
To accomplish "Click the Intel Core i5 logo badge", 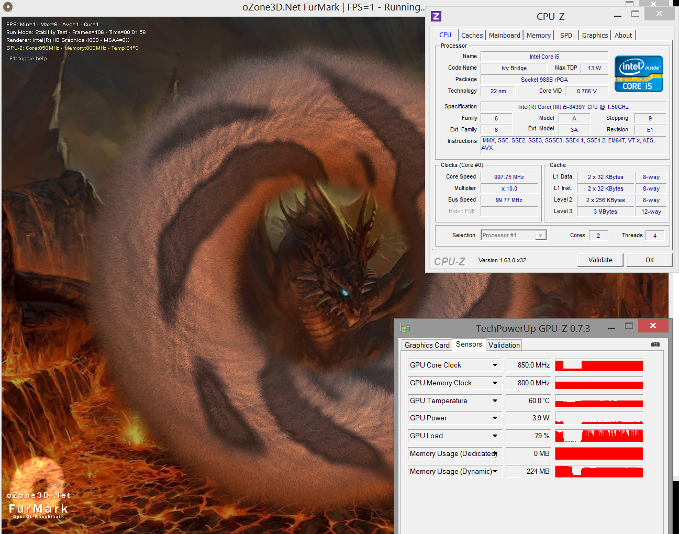I will pyautogui.click(x=639, y=74).
